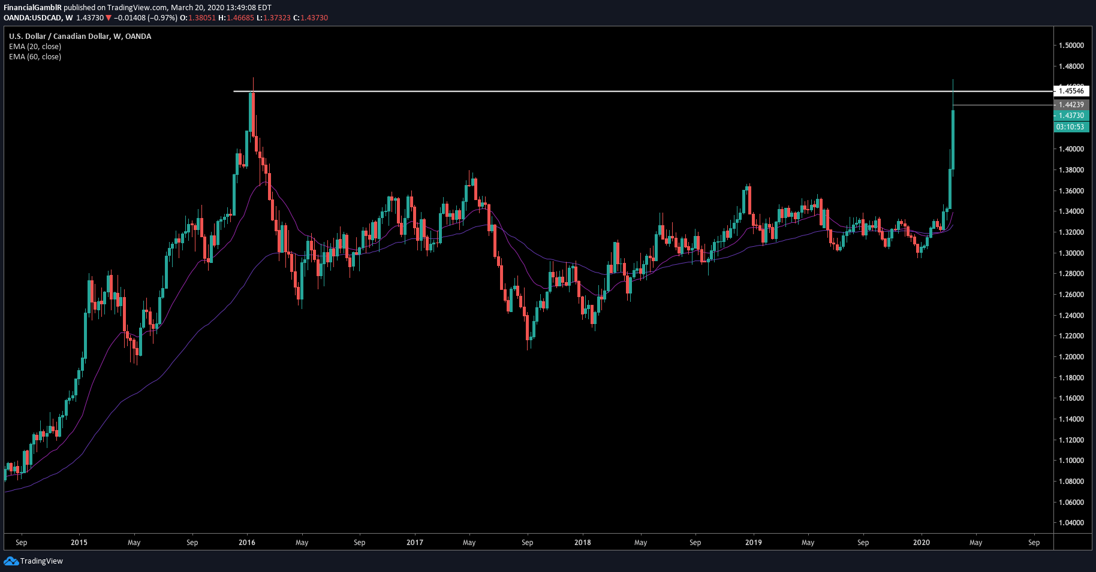
Task: Click the 1.18000 price axis label
Action: pos(1071,378)
